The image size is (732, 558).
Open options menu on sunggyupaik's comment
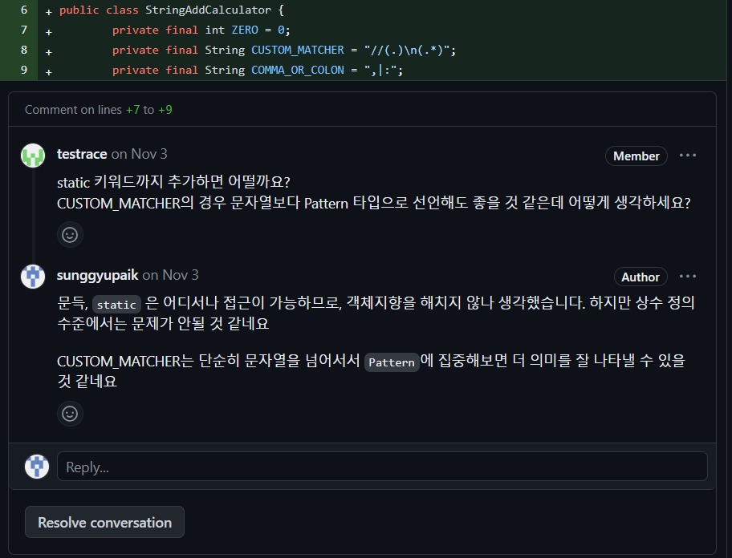(x=688, y=277)
